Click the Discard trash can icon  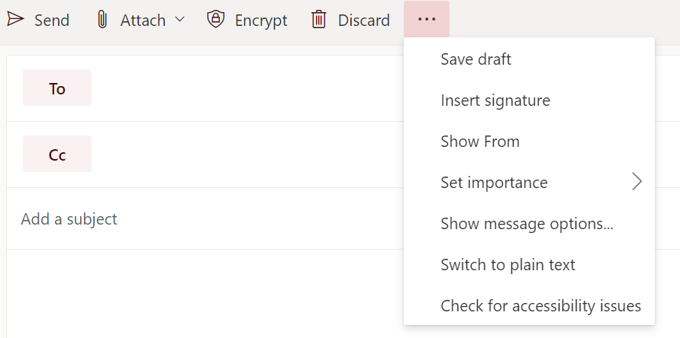[x=319, y=20]
